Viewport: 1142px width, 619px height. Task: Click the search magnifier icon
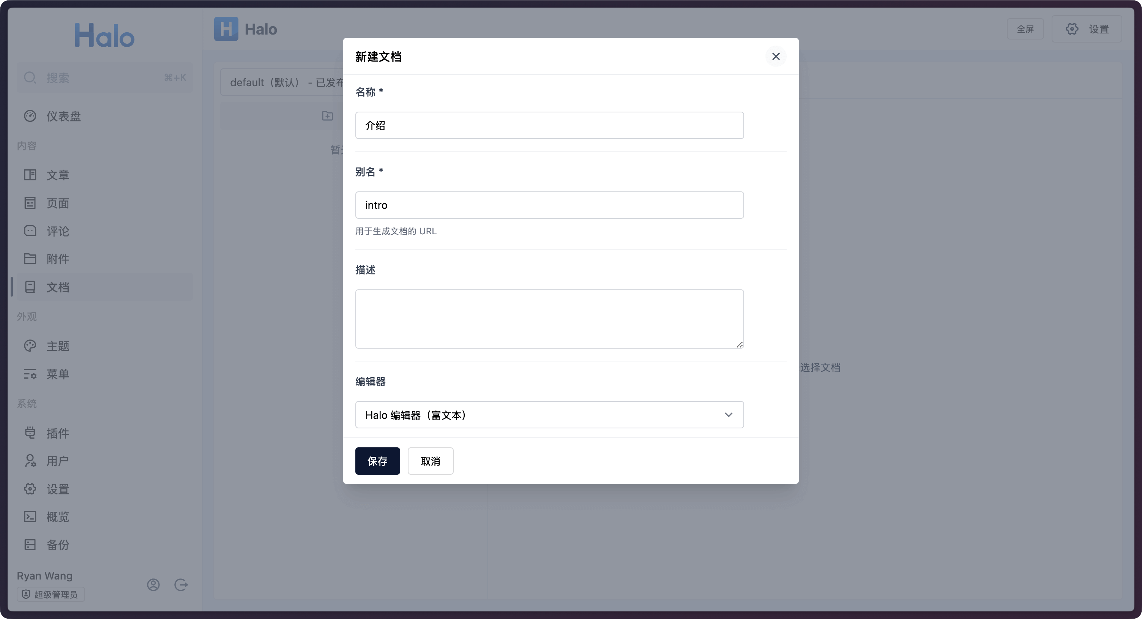(30, 78)
